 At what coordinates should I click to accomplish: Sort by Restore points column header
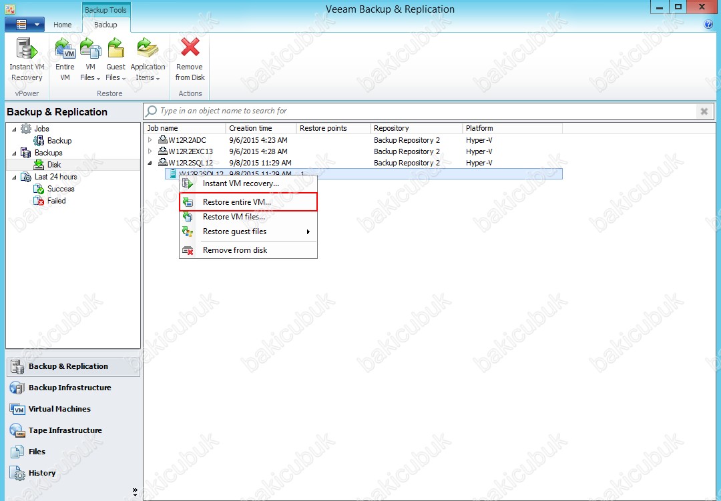pyautogui.click(x=333, y=128)
